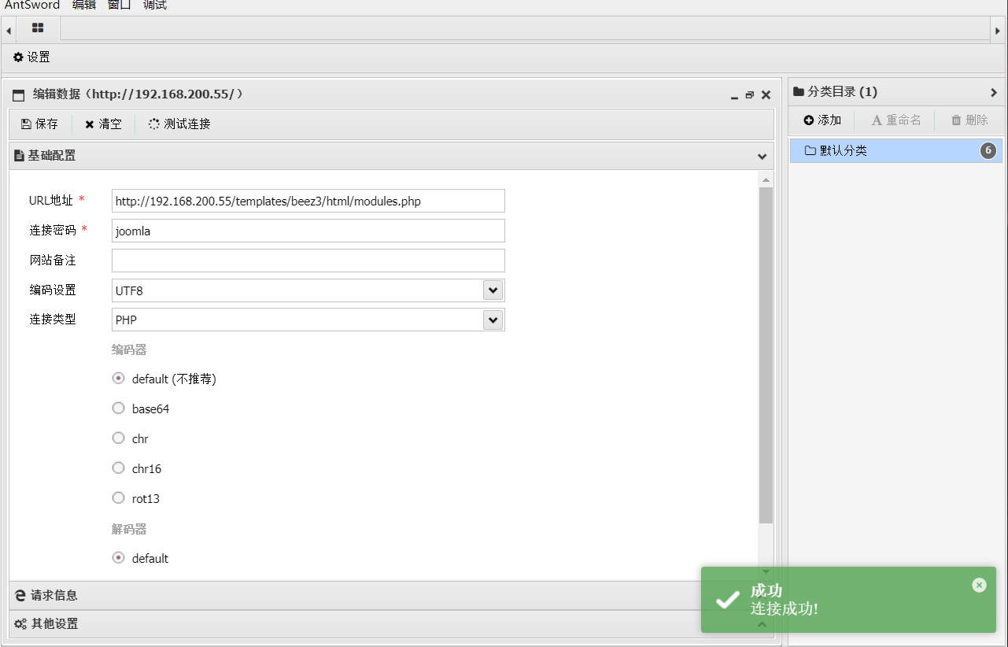1008x647 pixels.
Task: Click 测试连接 to test the connection
Action: 179,124
